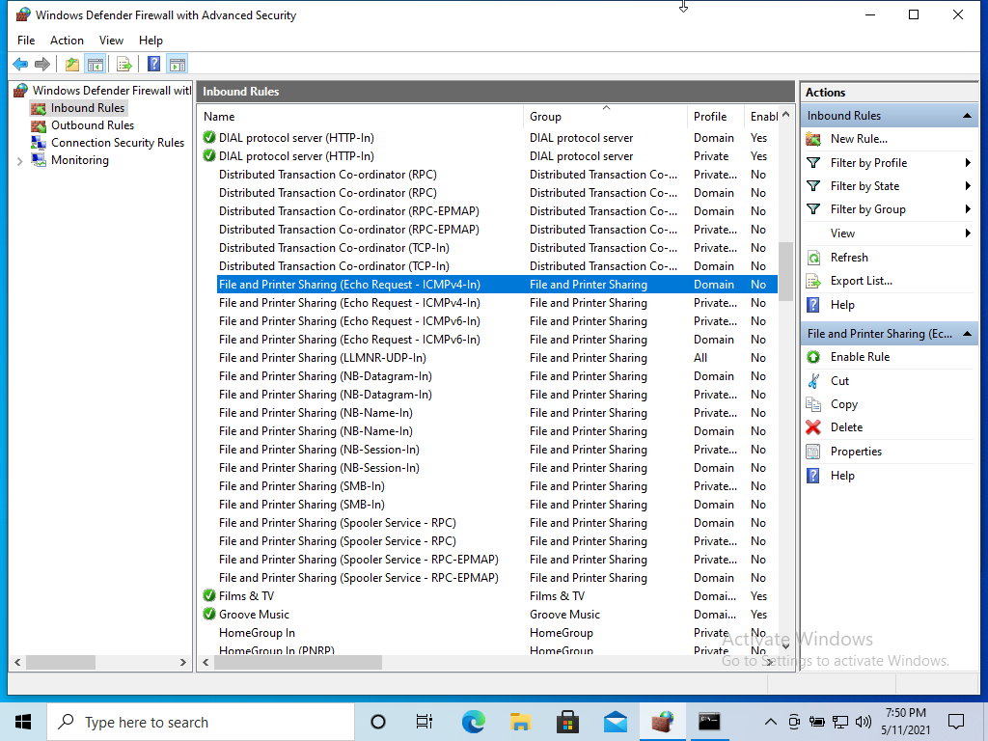Image resolution: width=988 pixels, height=741 pixels.
Task: Select Connection Security Rules in the tree
Action: pyautogui.click(x=117, y=143)
